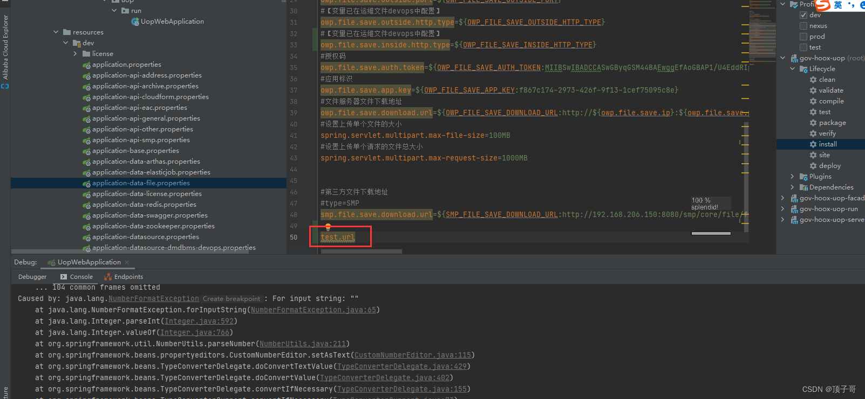
Task: Expand the license folder
Action: pos(76,54)
